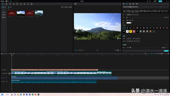This screenshot has width=170, height=96.
Task: Open the selection pointer tool in timeline toolbar
Action: [2, 54]
